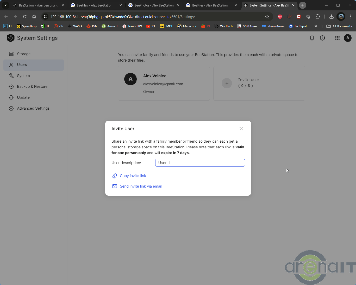
Task: Open the help question mark icon
Action: pyautogui.click(x=322, y=38)
